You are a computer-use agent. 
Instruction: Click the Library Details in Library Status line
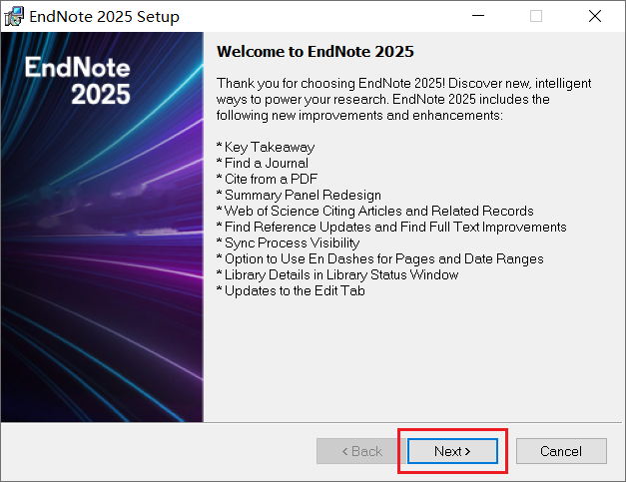click(337, 274)
